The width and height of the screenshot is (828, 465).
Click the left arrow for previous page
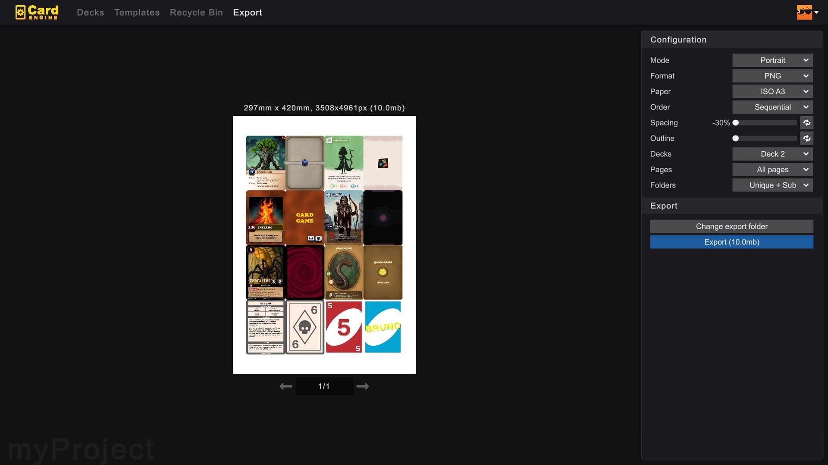tap(285, 386)
